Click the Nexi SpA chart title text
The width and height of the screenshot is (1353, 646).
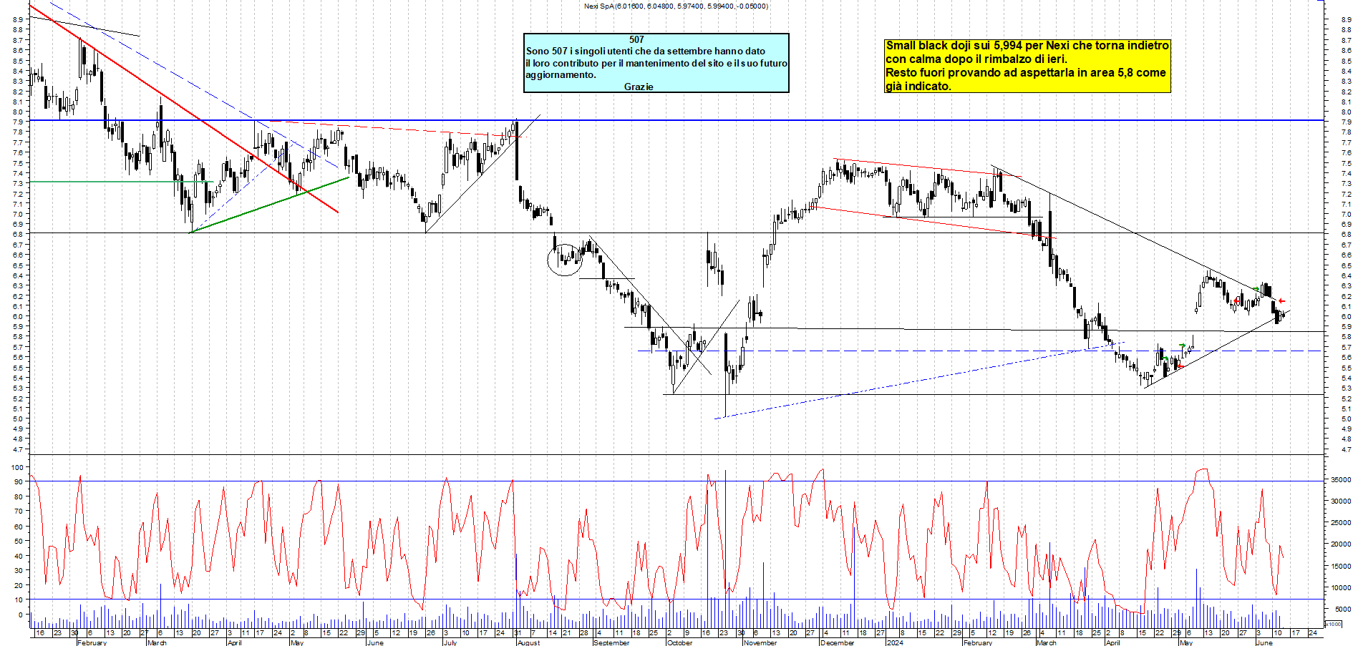[x=676, y=6]
